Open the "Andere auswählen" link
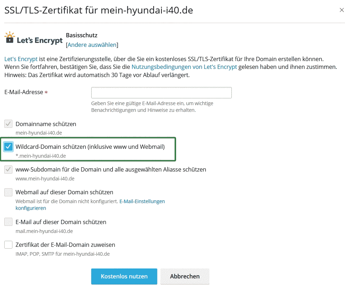The width and height of the screenshot is (345, 293). tap(92, 45)
